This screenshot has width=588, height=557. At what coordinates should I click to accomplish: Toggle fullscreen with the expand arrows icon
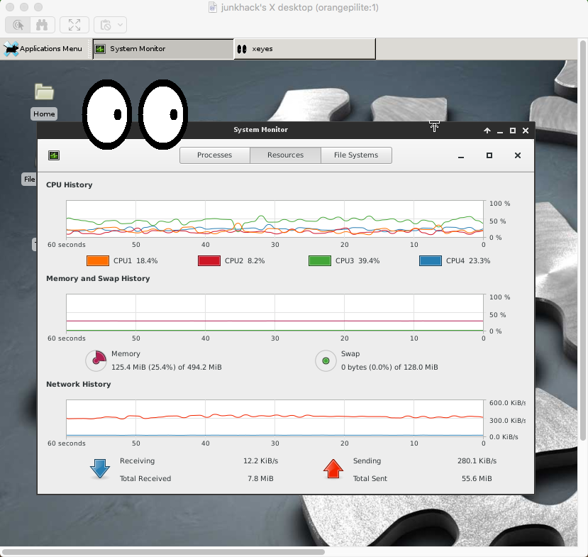coord(74,25)
